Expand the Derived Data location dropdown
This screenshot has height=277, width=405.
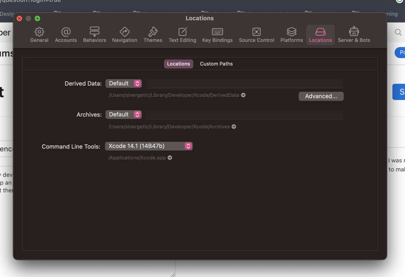(x=123, y=83)
